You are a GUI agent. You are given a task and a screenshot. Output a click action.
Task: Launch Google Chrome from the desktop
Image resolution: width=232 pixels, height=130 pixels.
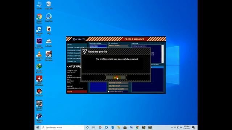click(39, 18)
